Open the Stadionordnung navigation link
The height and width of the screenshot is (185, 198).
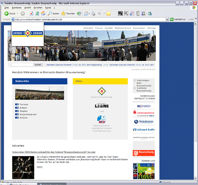123,28
